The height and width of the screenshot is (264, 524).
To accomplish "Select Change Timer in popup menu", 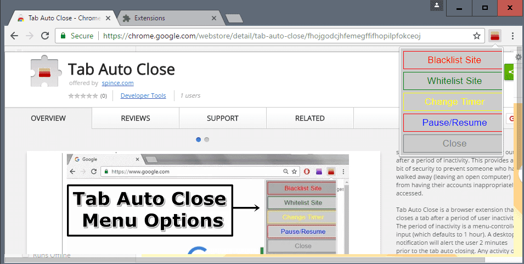I will [x=453, y=102].
